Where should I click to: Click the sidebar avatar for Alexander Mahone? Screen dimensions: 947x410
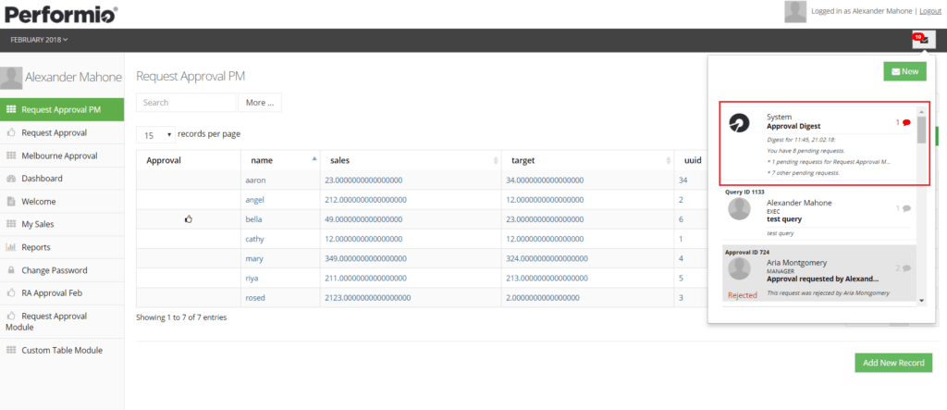[11, 78]
